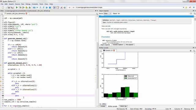
Task: Open the IPython console tab browser button
Action: (100, 51)
